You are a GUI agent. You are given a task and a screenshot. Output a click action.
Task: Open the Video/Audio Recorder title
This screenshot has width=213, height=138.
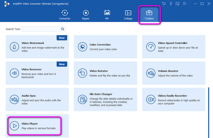click(x=172, y=96)
